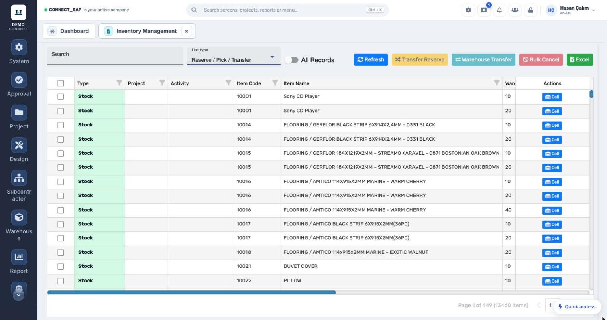Screen dimensions: 607x320
Task: Focus the inventory Search field
Action: tap(115, 56)
